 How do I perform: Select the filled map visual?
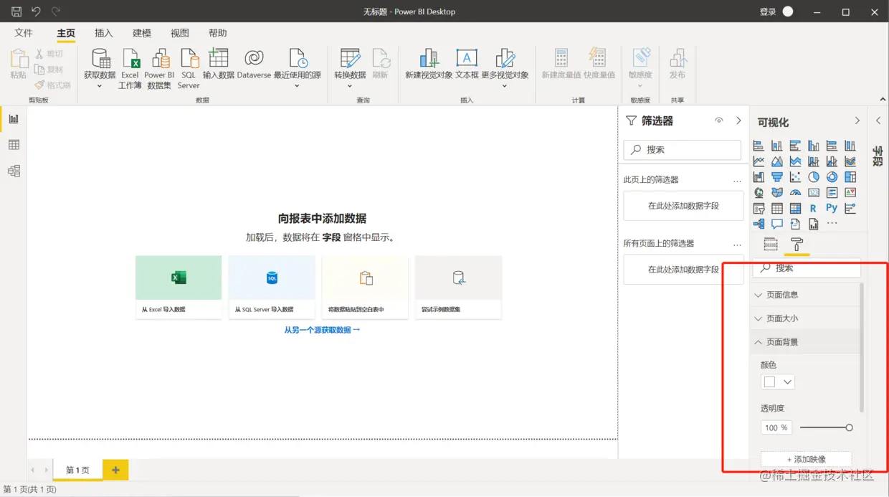(777, 193)
